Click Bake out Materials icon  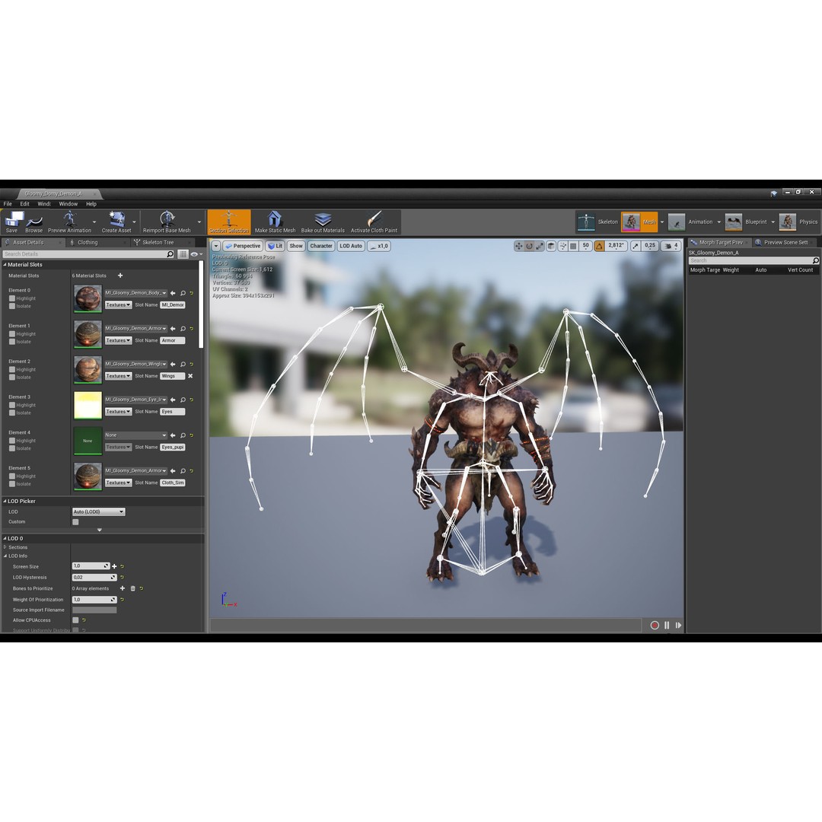tap(323, 221)
